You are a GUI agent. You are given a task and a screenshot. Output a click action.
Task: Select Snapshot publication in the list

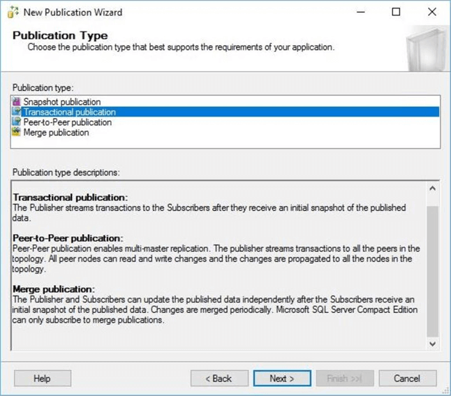tap(61, 102)
